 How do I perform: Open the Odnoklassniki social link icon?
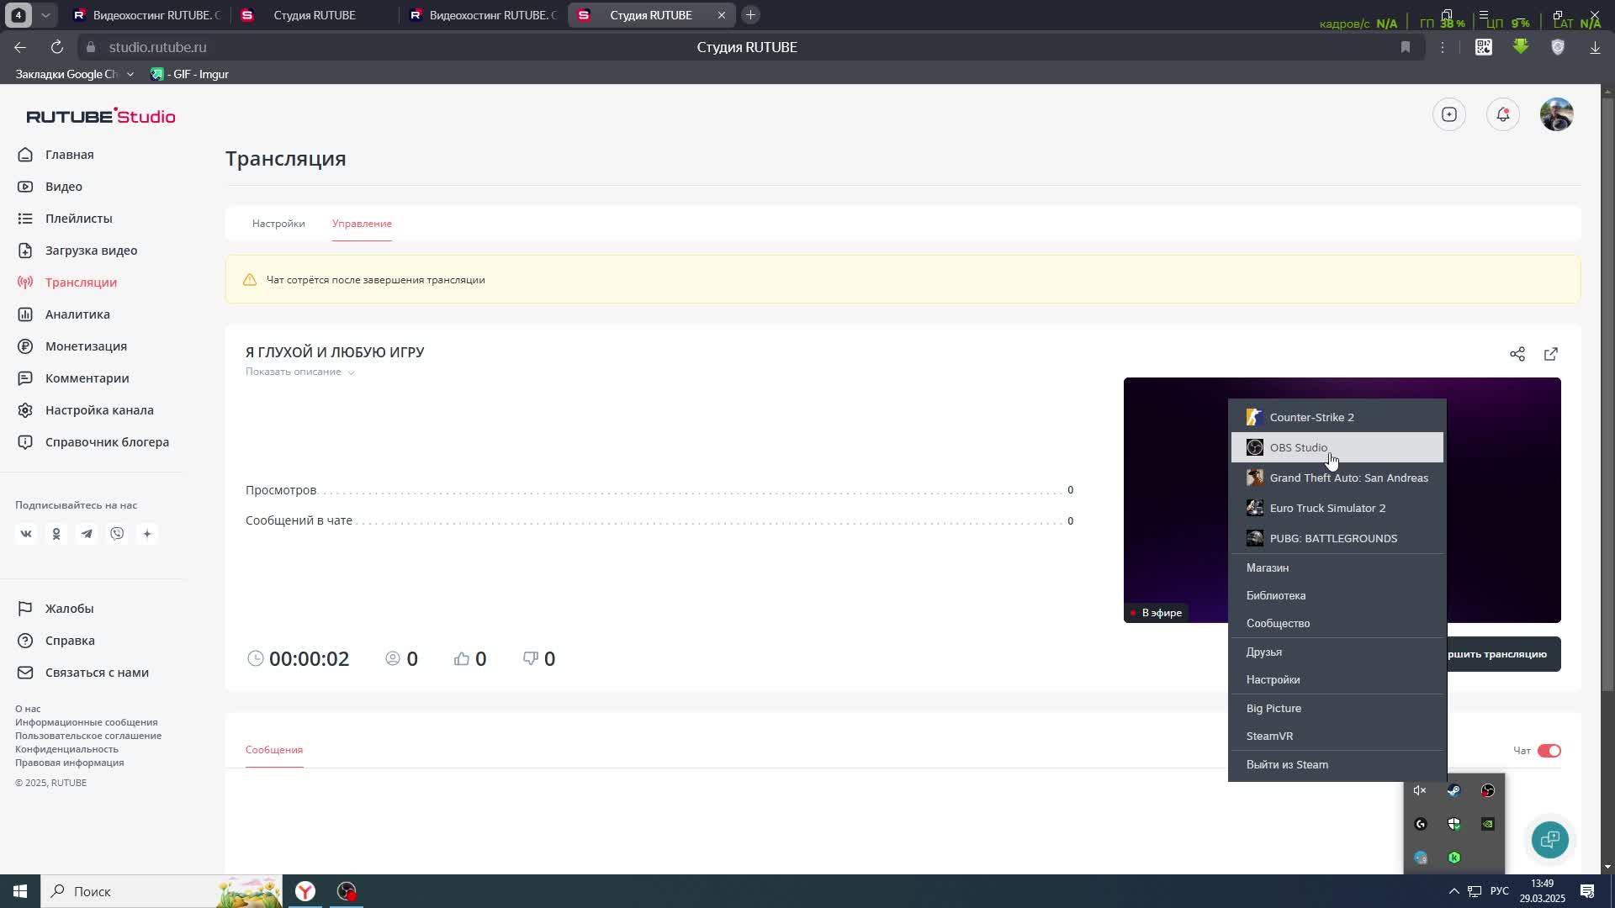pyautogui.click(x=56, y=534)
